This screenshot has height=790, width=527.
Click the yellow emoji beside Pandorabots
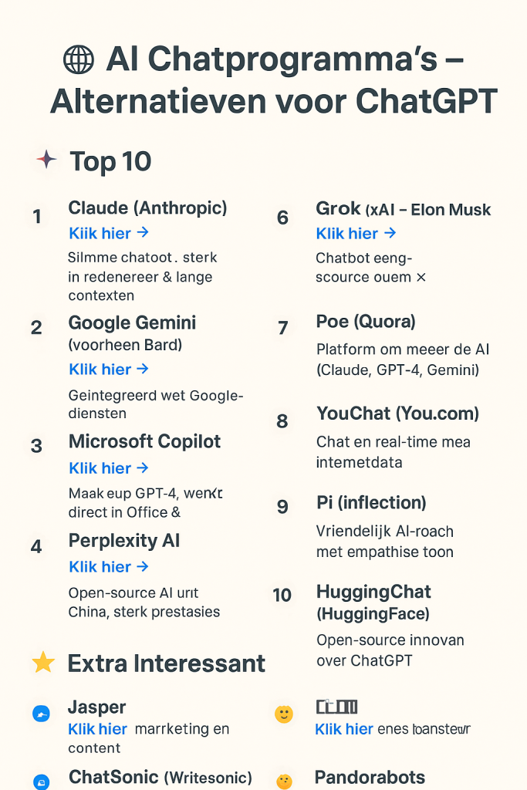pos(284,781)
